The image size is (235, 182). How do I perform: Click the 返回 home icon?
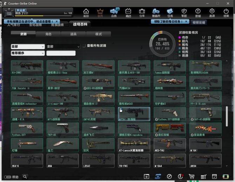pyautogui.click(x=86, y=13)
